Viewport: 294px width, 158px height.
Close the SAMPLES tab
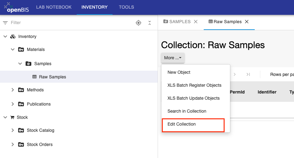click(x=196, y=22)
